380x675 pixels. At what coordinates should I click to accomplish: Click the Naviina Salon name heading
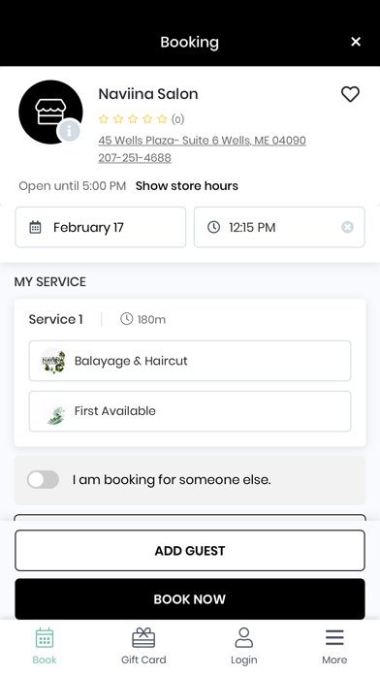[x=148, y=94]
